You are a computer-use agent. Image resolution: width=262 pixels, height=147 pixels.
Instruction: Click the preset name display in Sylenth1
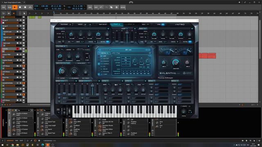pyautogui.click(x=128, y=50)
